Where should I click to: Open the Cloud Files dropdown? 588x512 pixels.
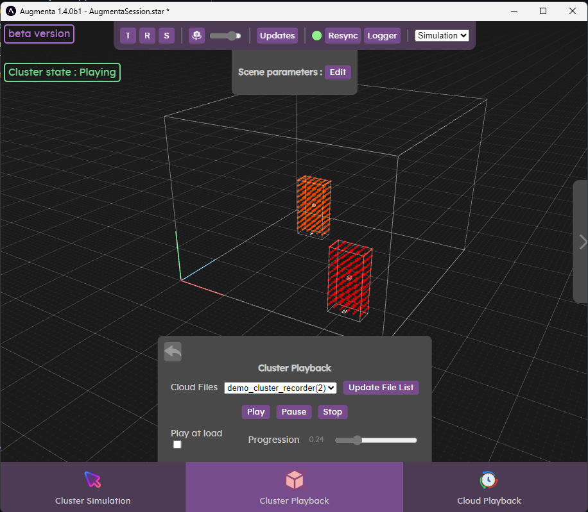281,388
